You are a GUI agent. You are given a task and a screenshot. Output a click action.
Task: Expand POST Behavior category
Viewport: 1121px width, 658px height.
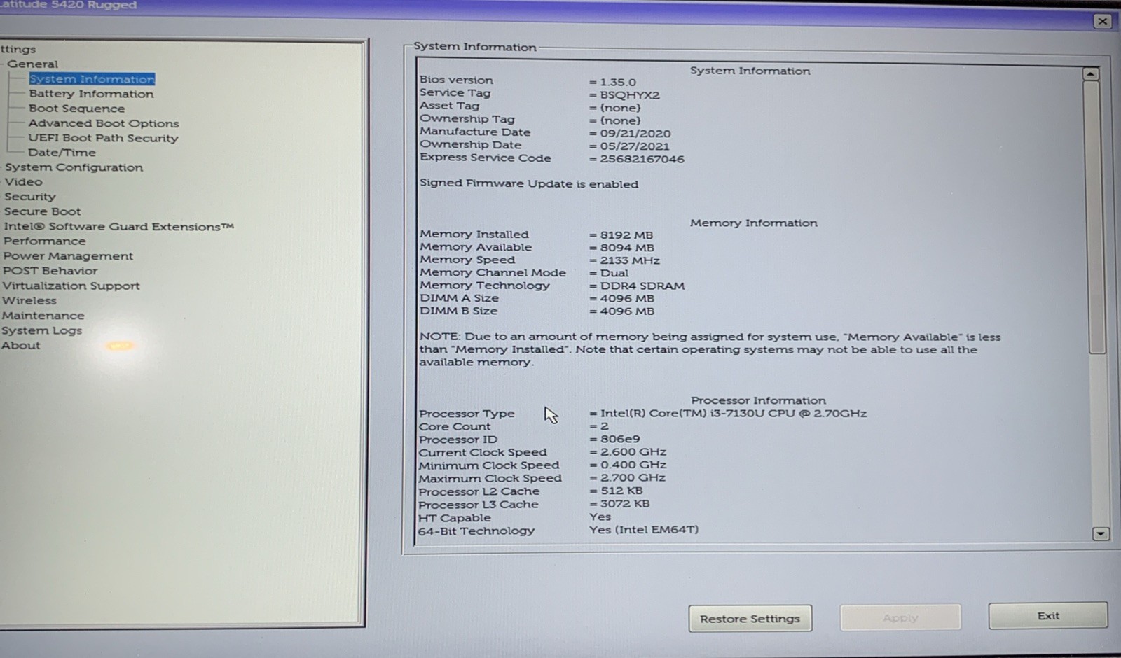[50, 271]
